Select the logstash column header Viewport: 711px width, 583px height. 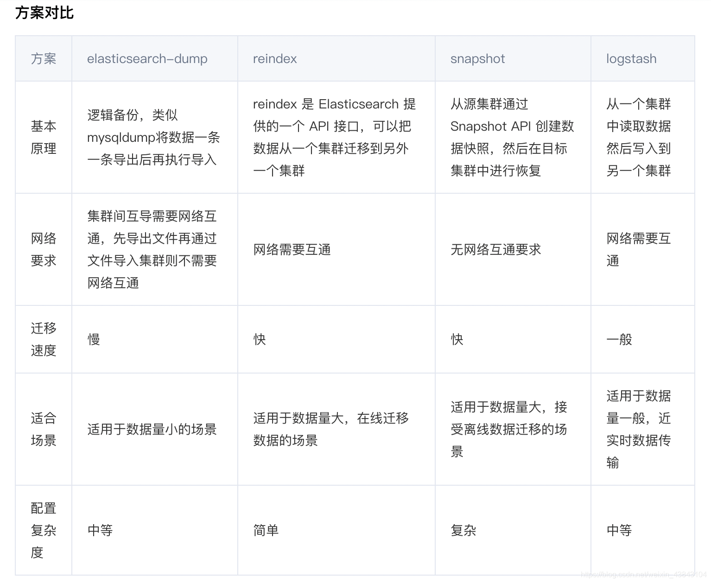coord(643,59)
